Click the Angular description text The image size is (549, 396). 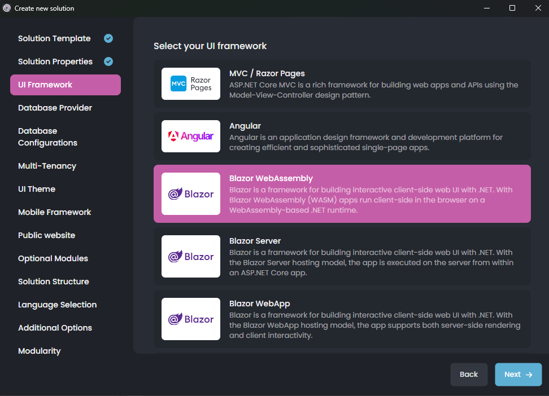(366, 142)
